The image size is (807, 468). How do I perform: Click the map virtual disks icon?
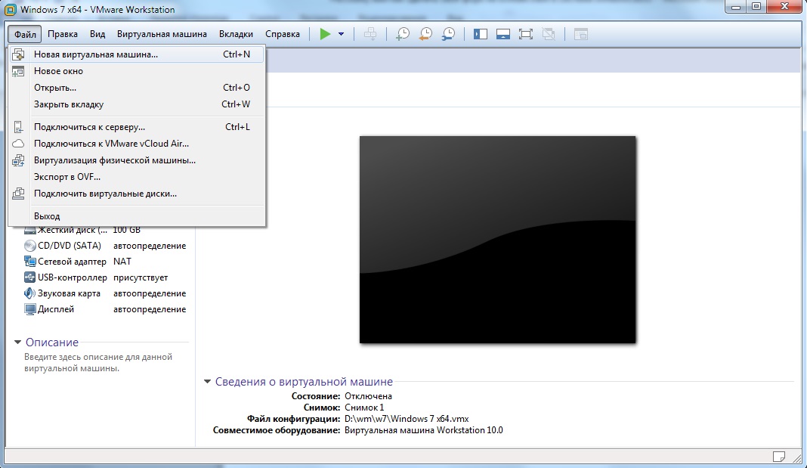(18, 194)
